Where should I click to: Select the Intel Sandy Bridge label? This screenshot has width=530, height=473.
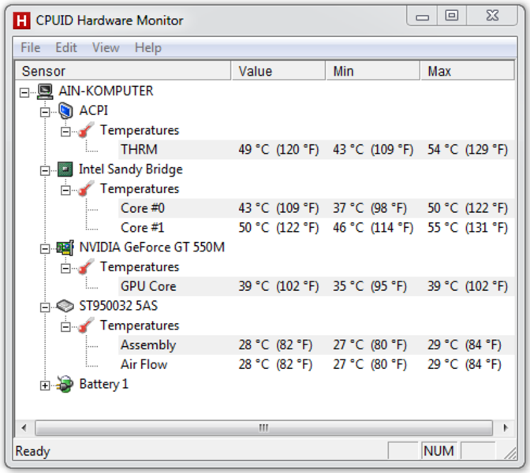[130, 169]
